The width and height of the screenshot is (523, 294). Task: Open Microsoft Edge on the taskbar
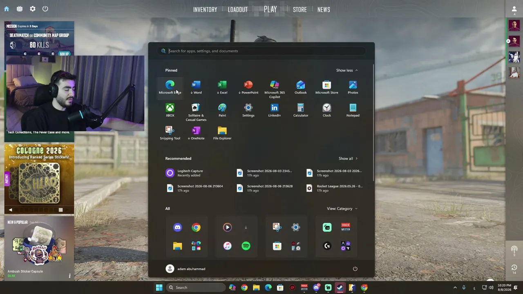pos(268,287)
